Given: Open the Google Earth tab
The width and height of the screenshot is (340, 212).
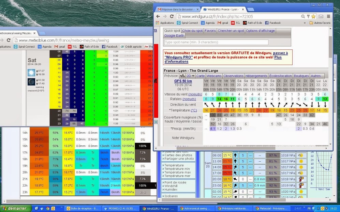Looking at the screenshot, I should click(174, 36).
